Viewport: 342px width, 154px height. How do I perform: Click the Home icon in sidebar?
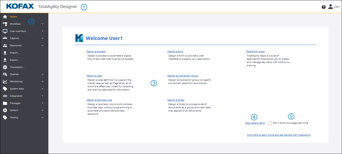click(5, 17)
